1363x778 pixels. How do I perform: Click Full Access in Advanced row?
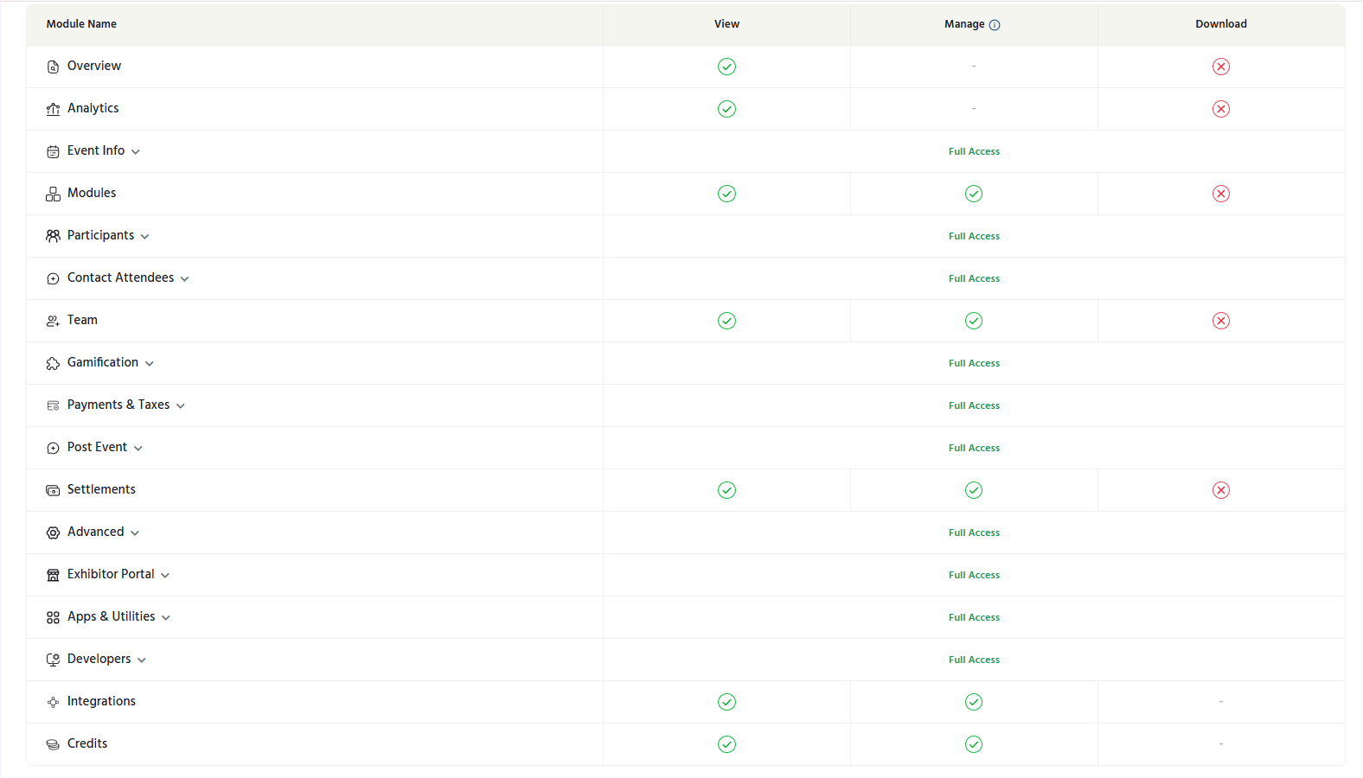(974, 532)
